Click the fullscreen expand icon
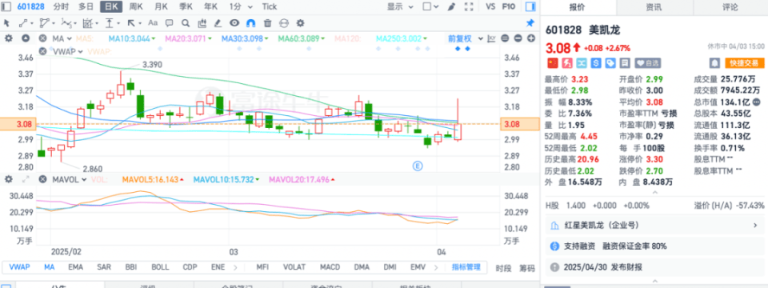 [470, 7]
